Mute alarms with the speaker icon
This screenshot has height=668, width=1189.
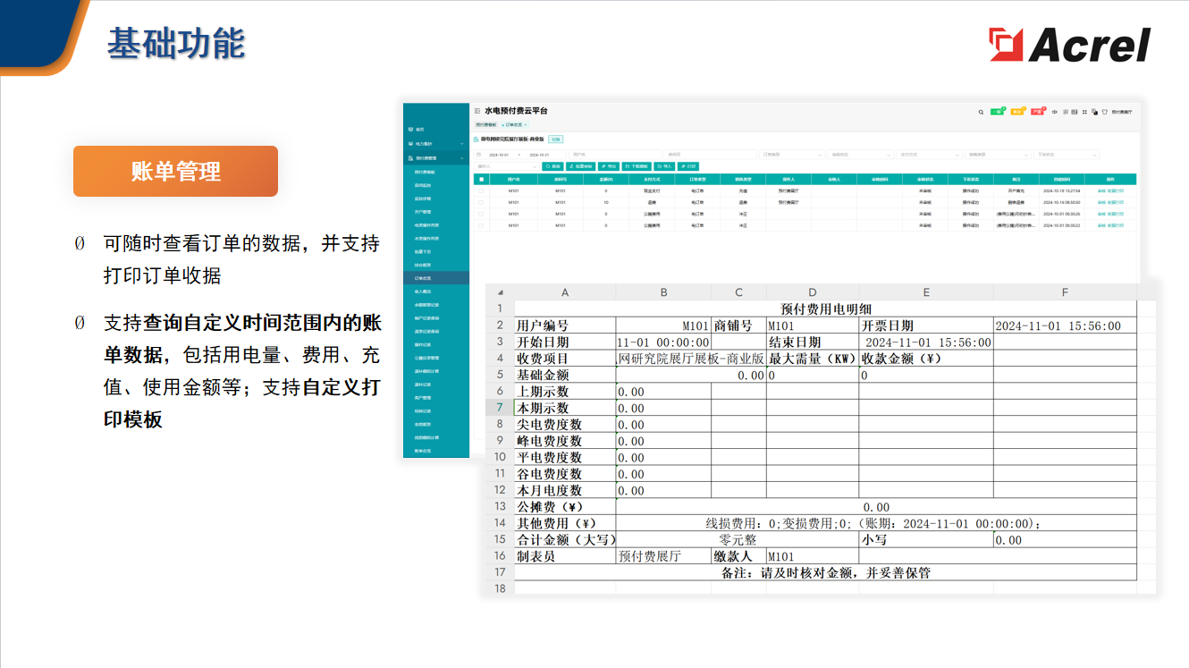[1055, 112]
